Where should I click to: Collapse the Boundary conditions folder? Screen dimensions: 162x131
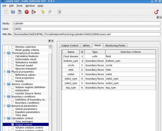point(5,97)
